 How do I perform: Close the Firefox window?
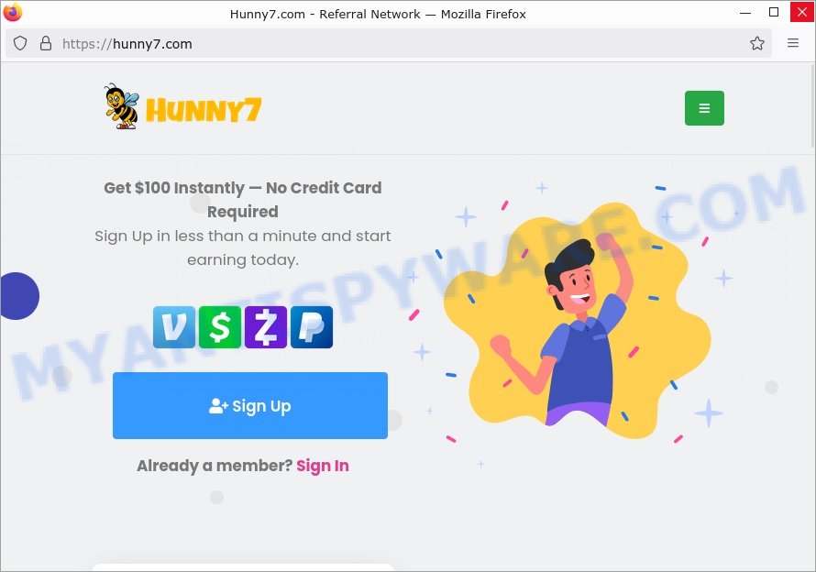(802, 12)
